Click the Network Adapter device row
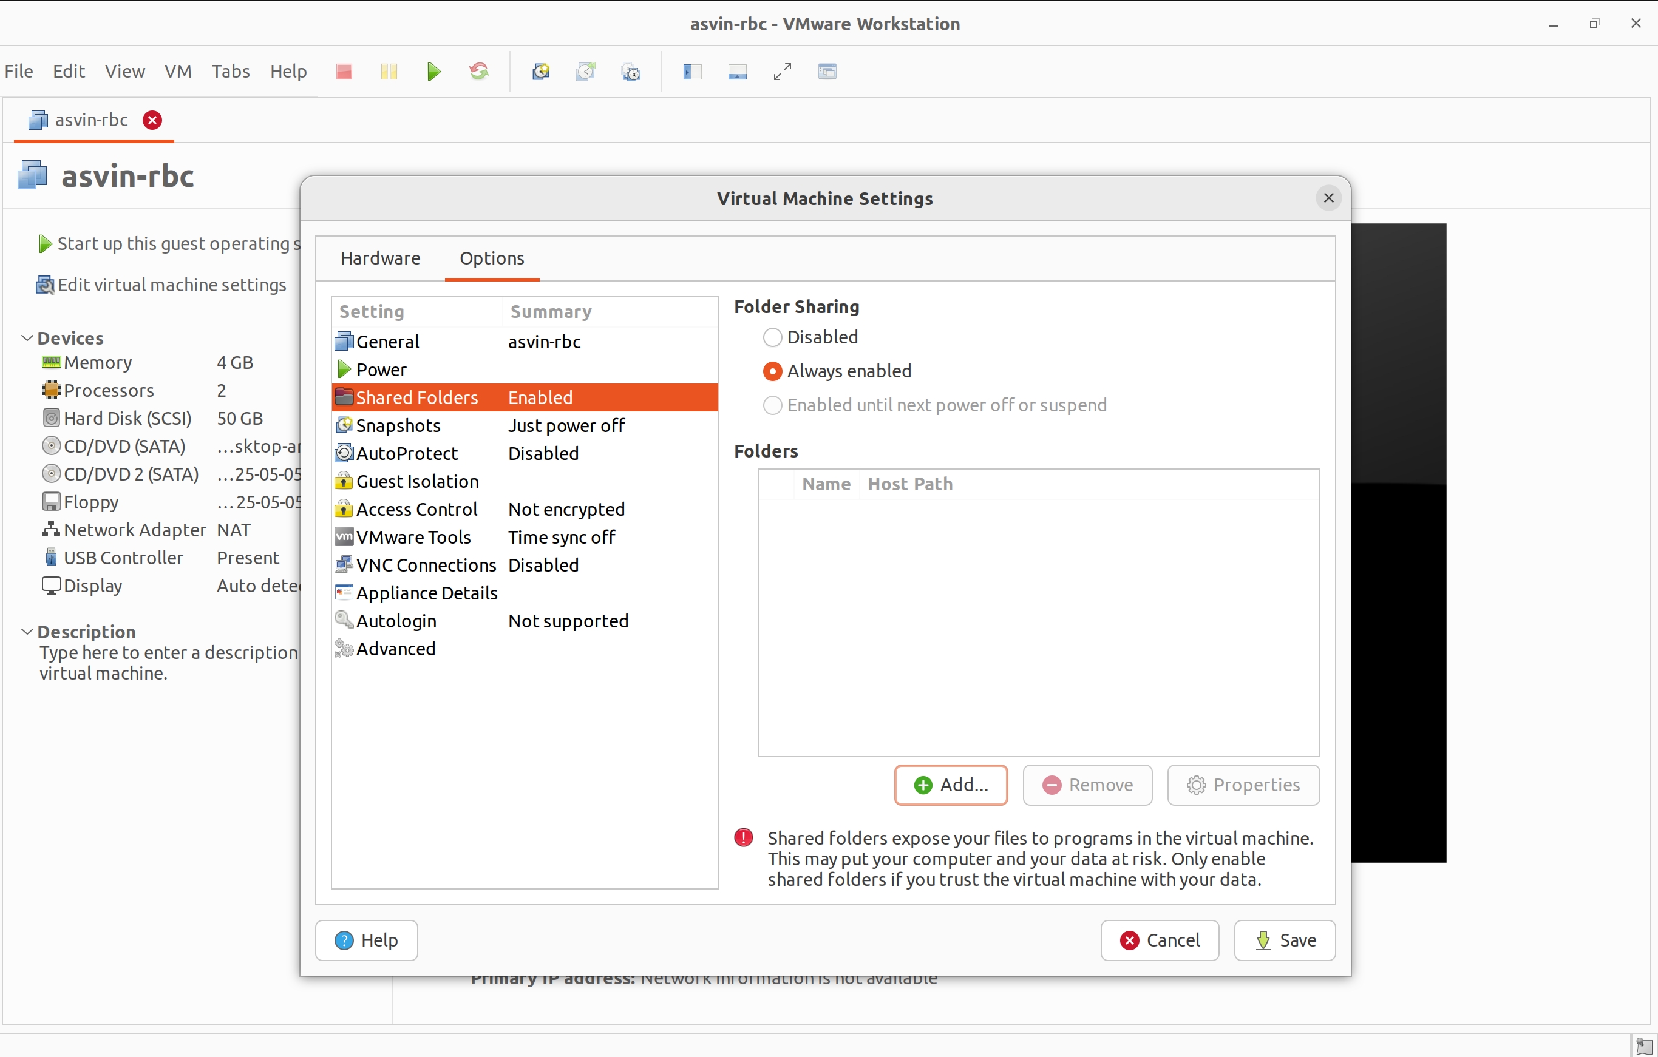The width and height of the screenshot is (1658, 1057). click(x=170, y=530)
